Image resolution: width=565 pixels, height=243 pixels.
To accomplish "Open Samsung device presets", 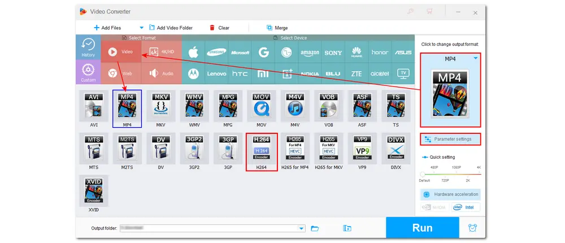I will click(x=216, y=53).
